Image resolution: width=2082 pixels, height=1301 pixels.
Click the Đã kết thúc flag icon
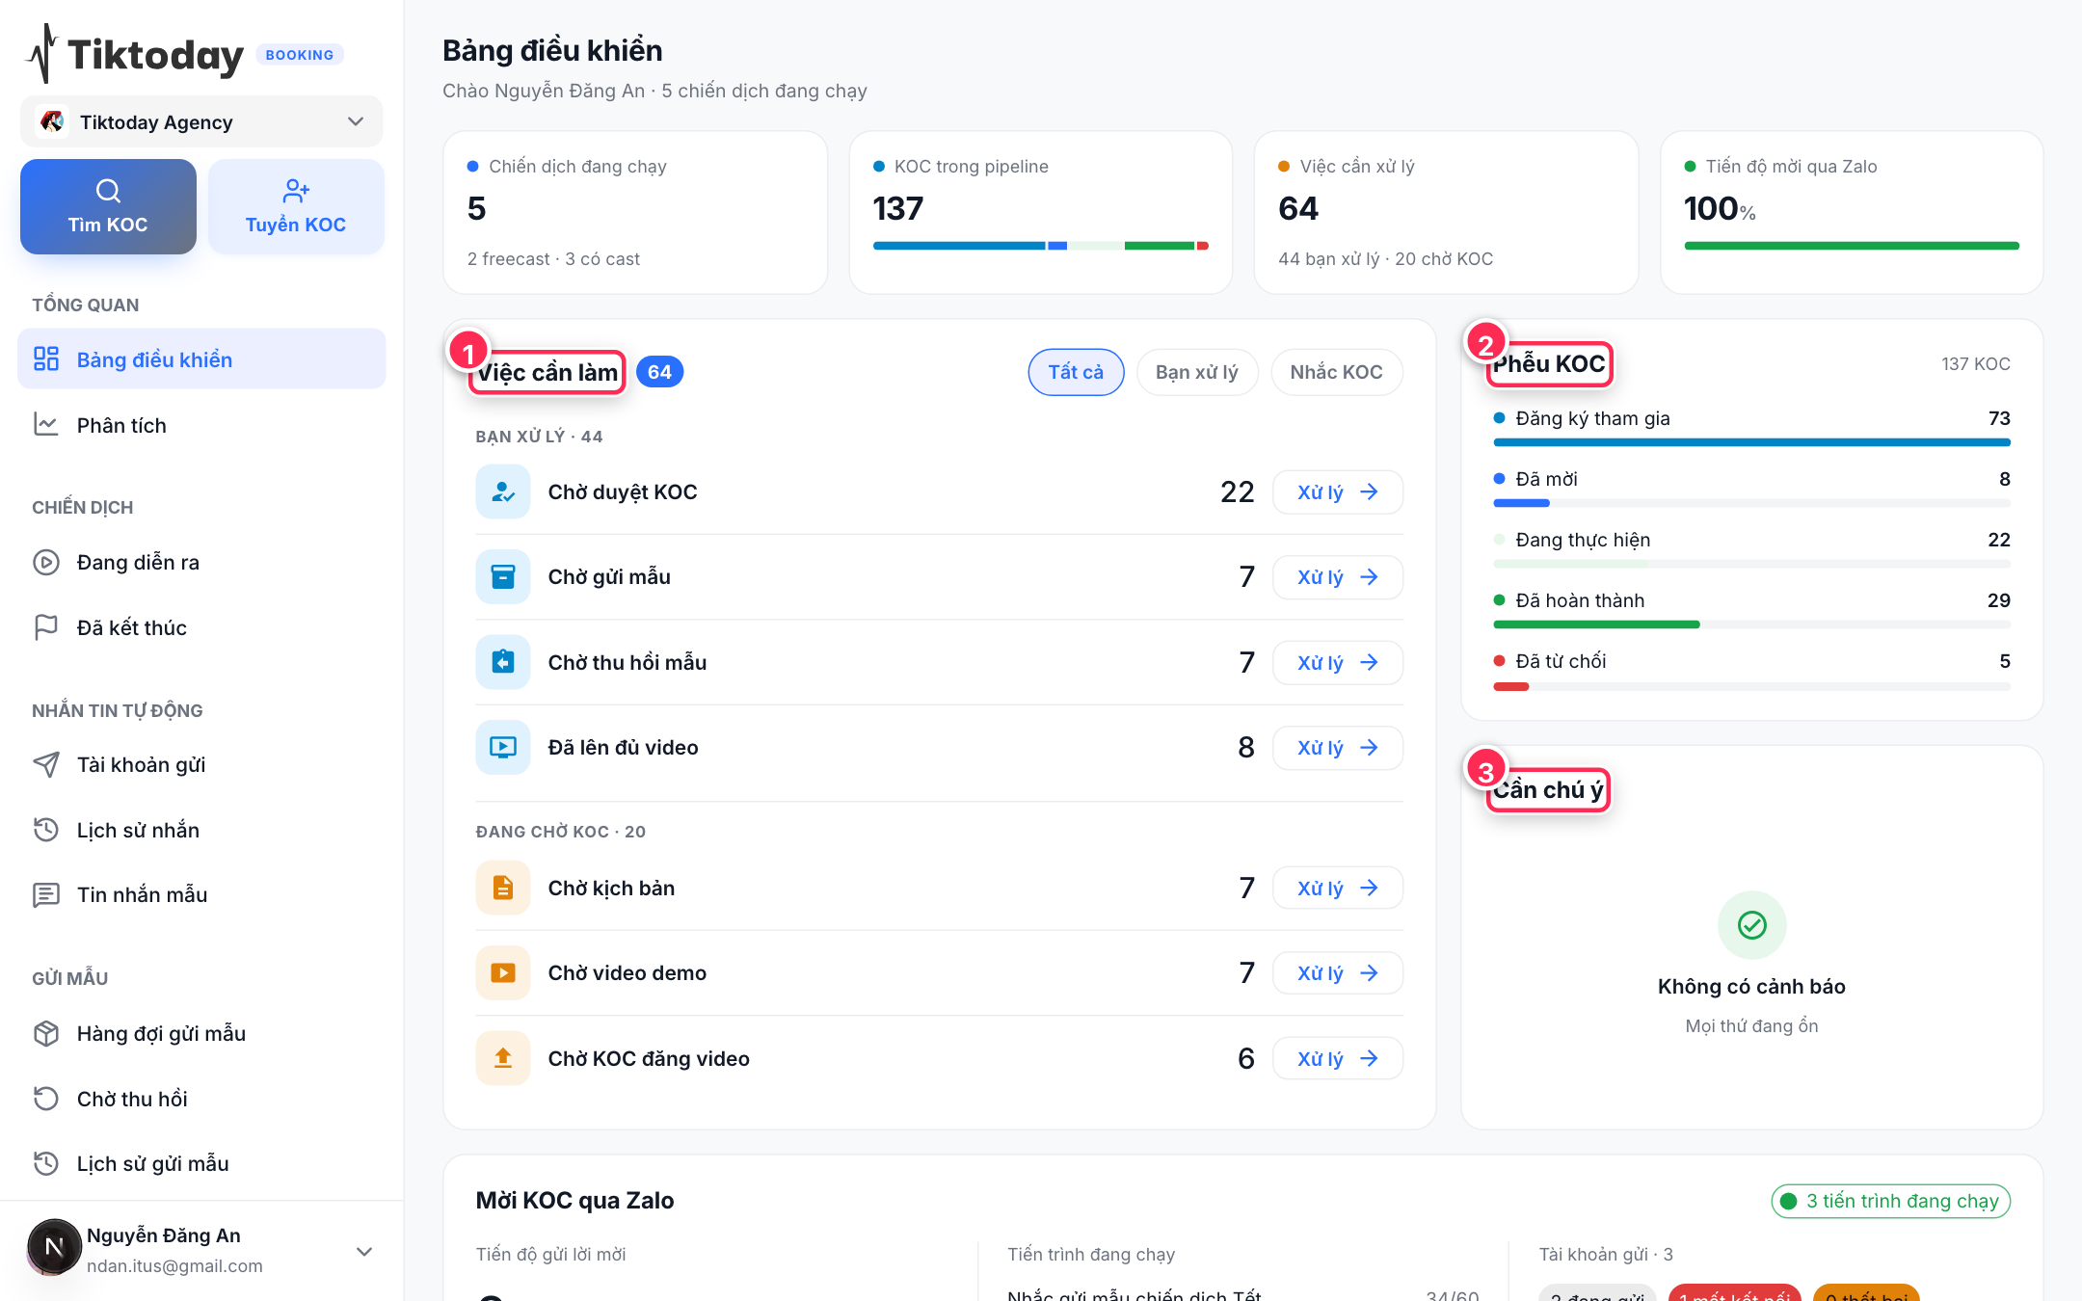[45, 627]
